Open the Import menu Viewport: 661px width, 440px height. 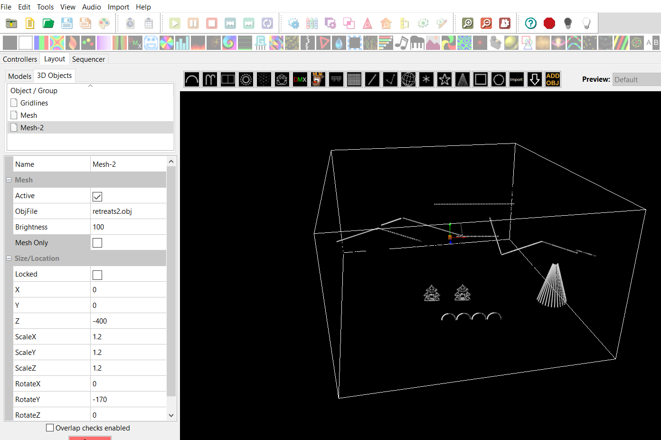(x=118, y=7)
